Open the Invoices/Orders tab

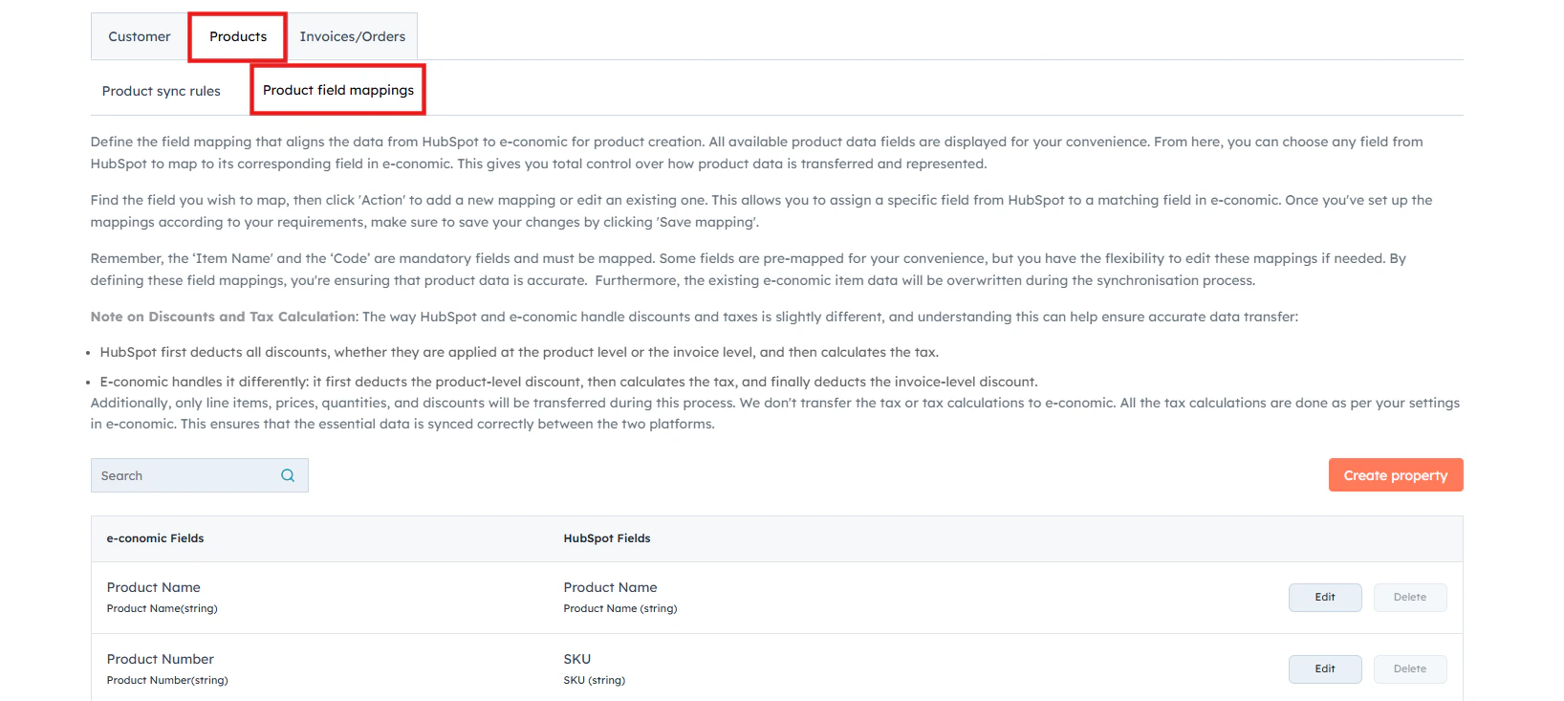[353, 36]
